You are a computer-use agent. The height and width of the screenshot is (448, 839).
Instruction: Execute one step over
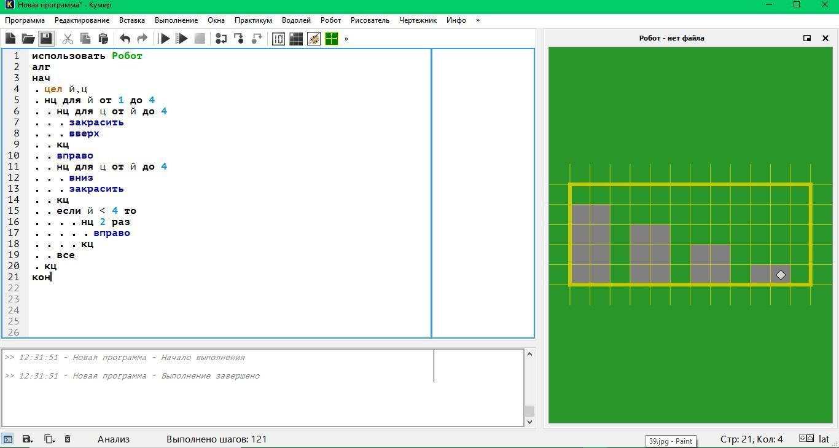pyautogui.click(x=221, y=39)
